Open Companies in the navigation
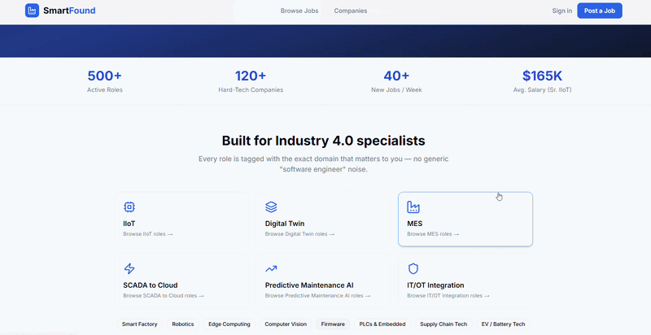651x335 pixels. 351,11
